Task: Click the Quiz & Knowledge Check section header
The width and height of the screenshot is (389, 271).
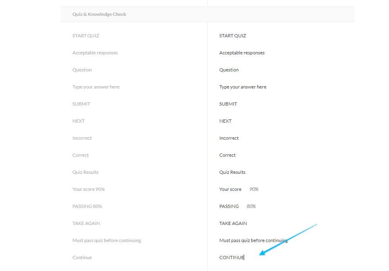Action: coord(99,14)
